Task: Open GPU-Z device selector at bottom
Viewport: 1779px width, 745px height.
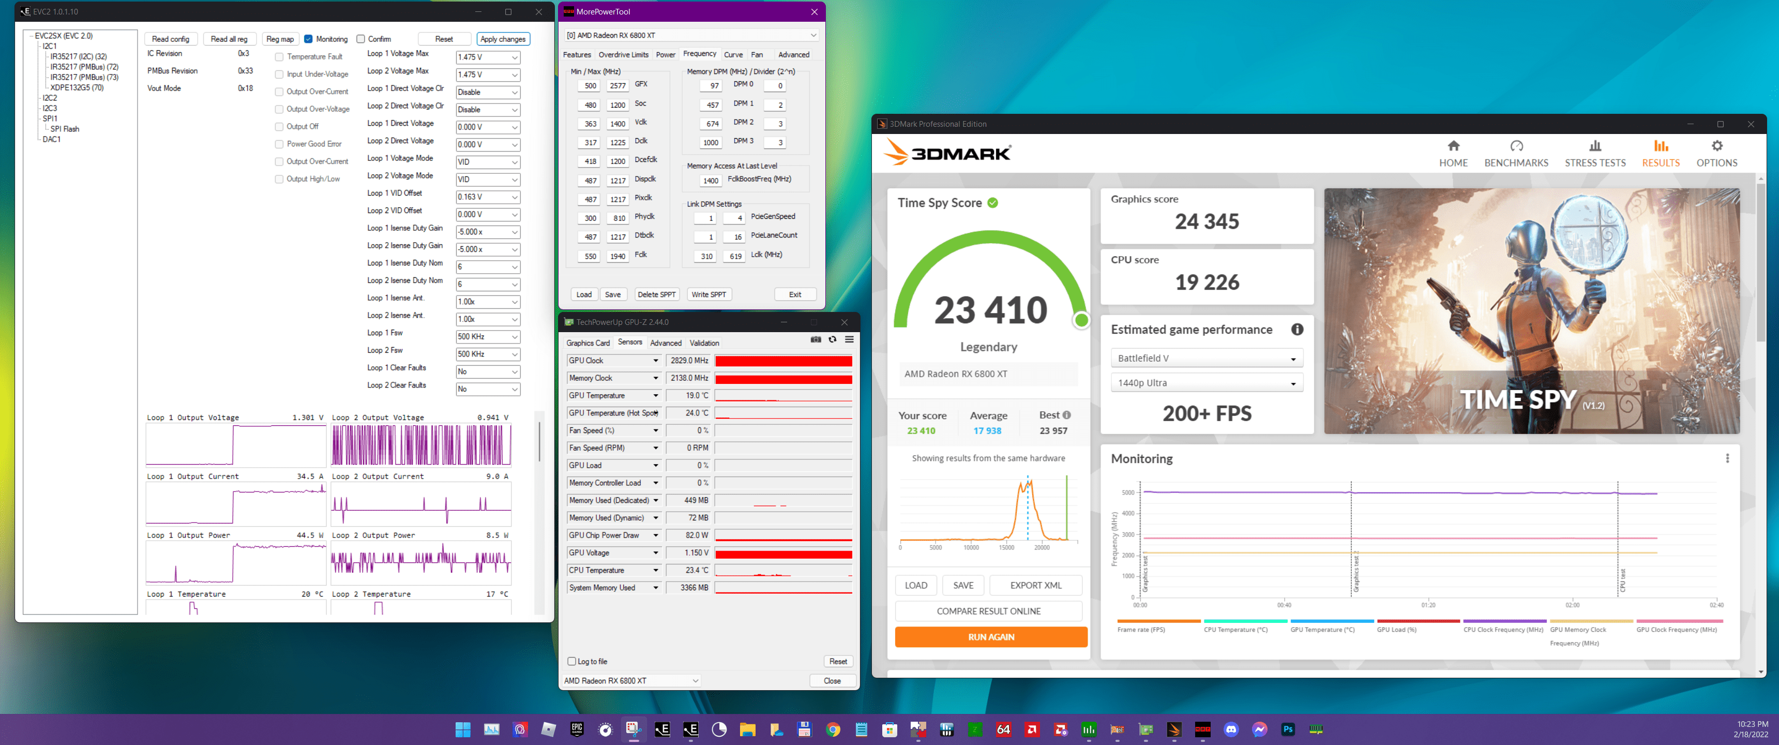Action: (x=631, y=681)
